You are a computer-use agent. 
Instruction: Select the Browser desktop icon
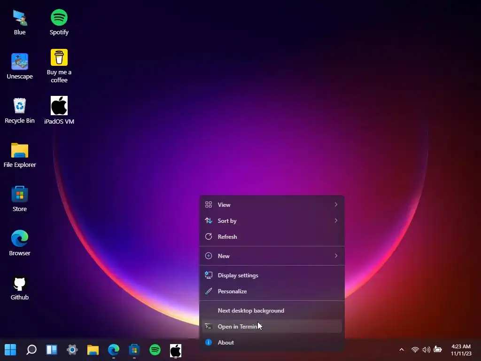20,243
